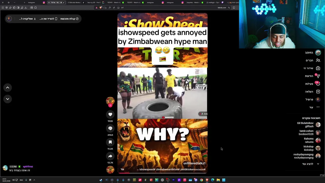325x183 pixels.
Task: Close the TikTok tab with its X
Action: pos(49,3)
